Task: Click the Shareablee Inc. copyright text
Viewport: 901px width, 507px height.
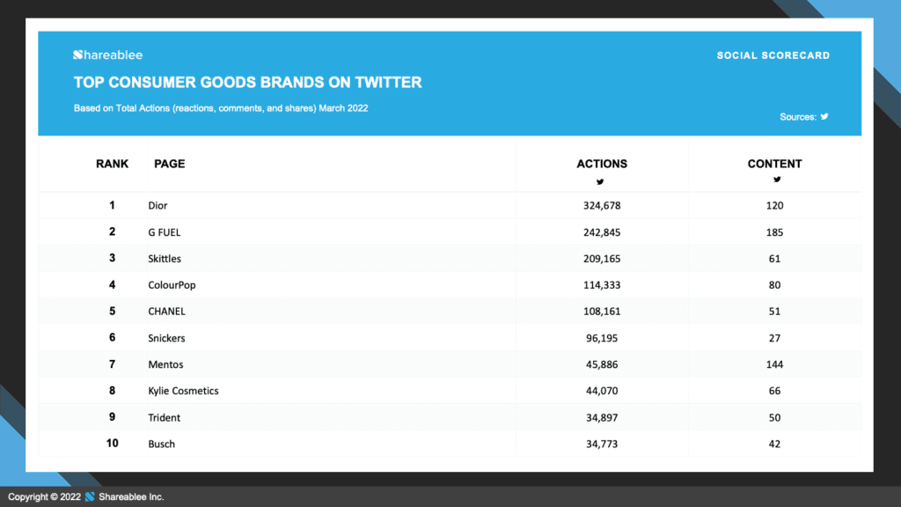Action: click(131, 497)
